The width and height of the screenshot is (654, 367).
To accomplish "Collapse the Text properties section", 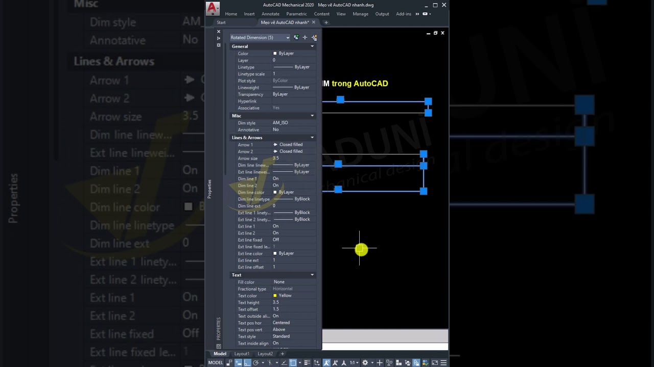I will click(x=312, y=275).
